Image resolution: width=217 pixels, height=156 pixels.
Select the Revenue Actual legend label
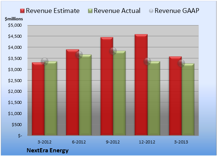point(117,11)
